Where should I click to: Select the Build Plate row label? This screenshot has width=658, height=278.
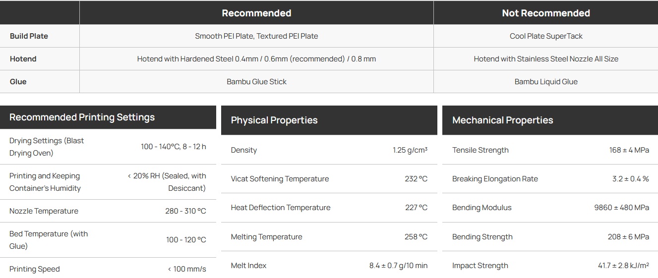point(29,36)
